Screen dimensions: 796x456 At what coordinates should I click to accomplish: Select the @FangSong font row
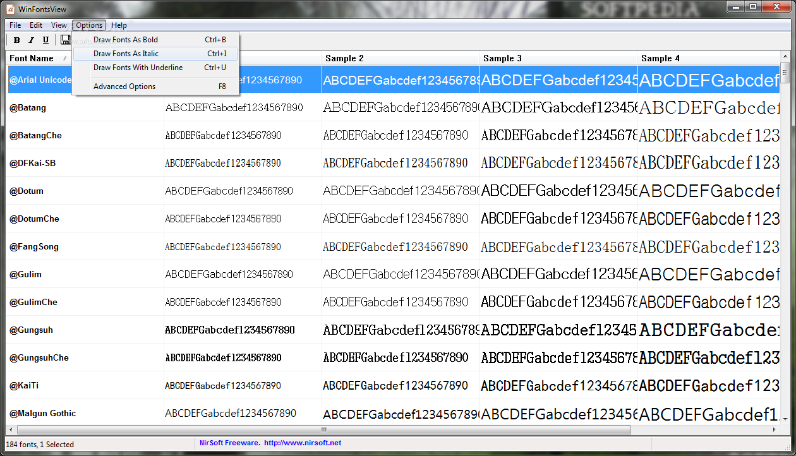tap(394, 246)
